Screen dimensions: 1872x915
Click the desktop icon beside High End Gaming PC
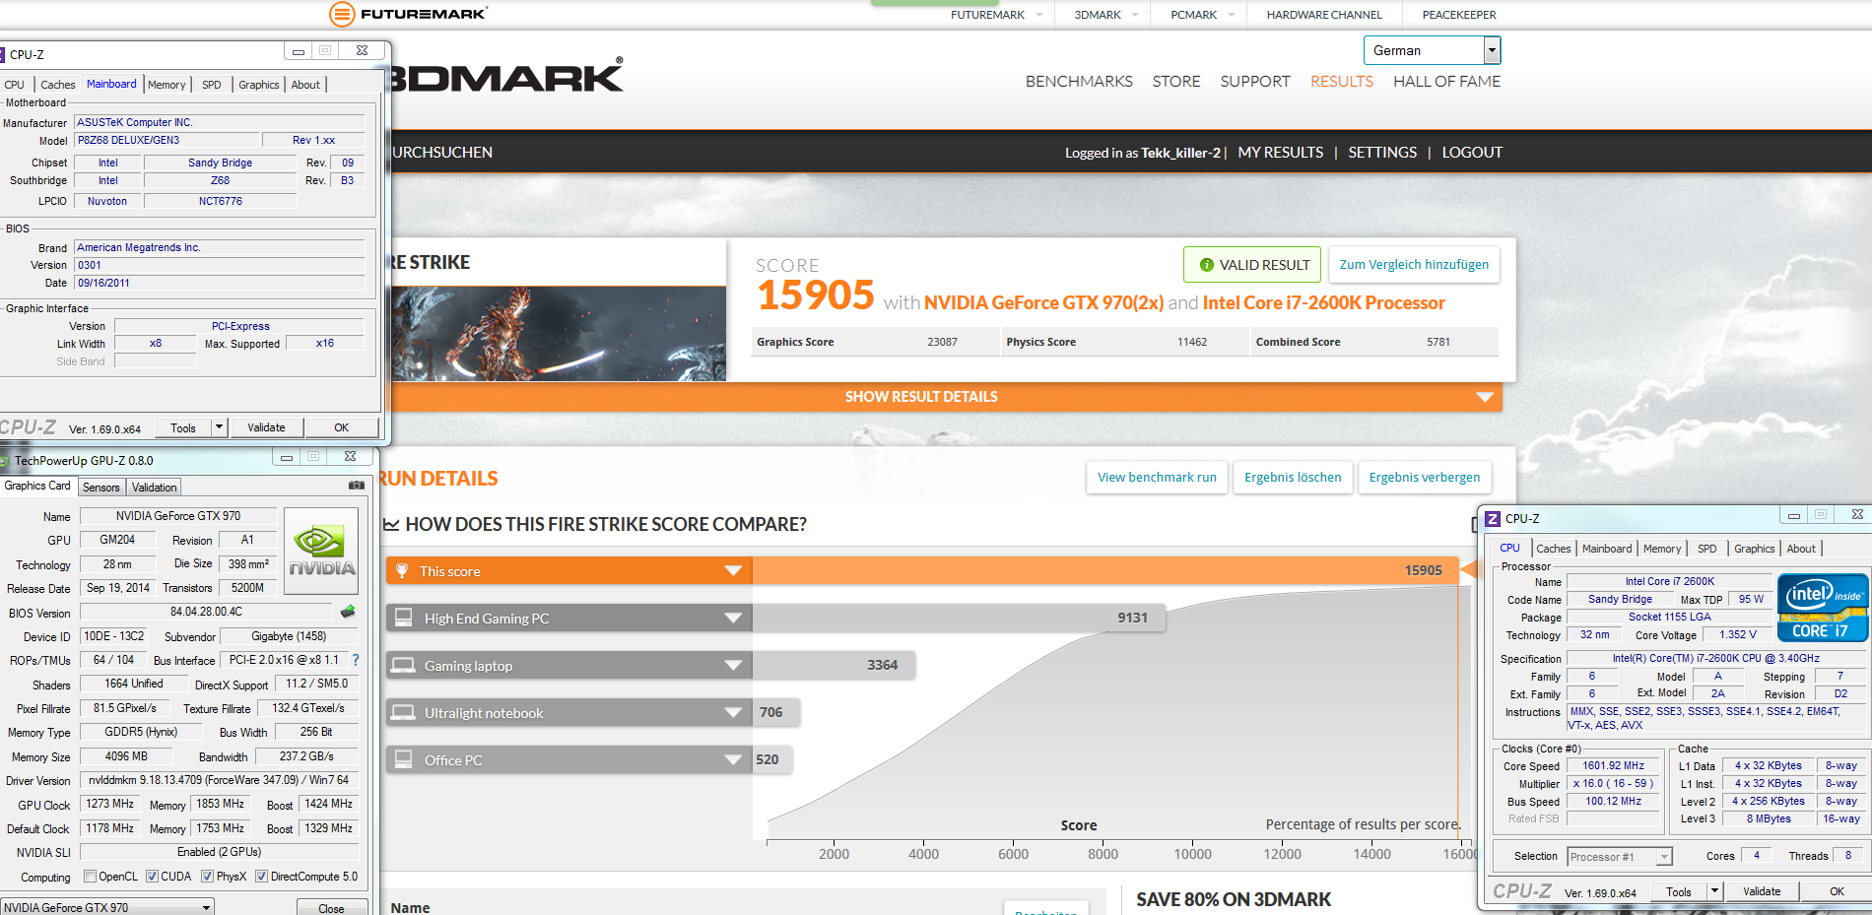point(403,618)
